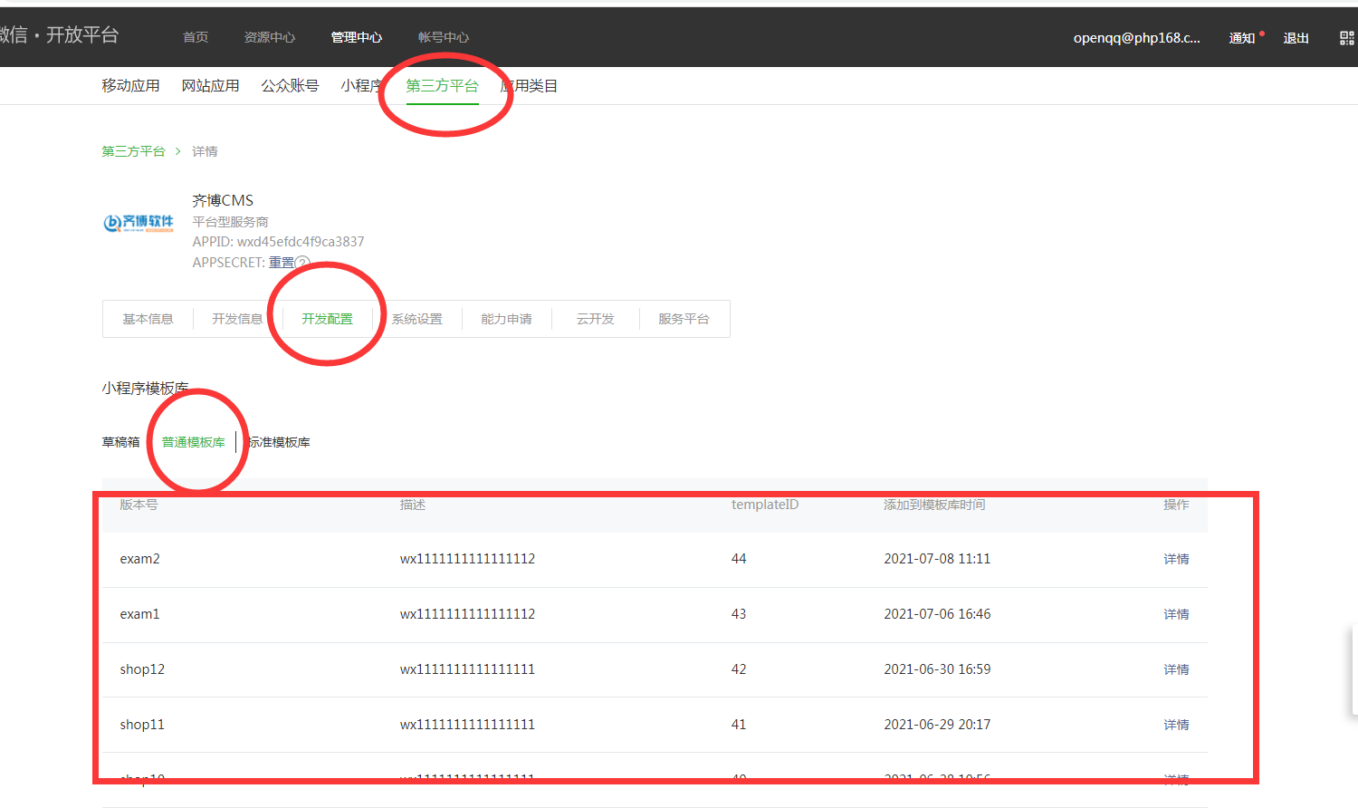Open the 基本信息 tab
The height and width of the screenshot is (808, 1358).
[148, 319]
